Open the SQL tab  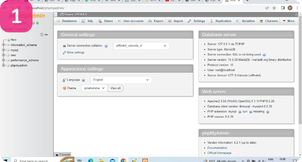[x=87, y=21]
